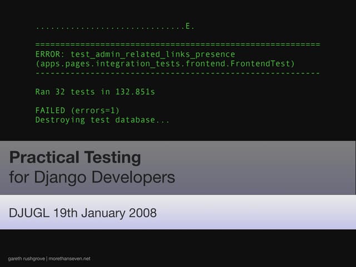
Task: Click the dashed separator line
Action: [x=177, y=73]
